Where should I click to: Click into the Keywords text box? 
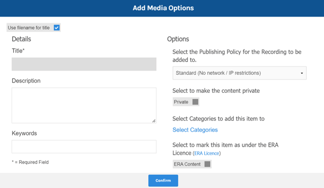(84, 146)
